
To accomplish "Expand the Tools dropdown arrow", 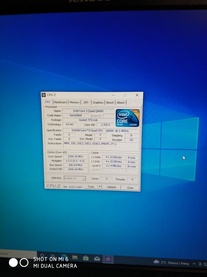I will tap(100, 187).
